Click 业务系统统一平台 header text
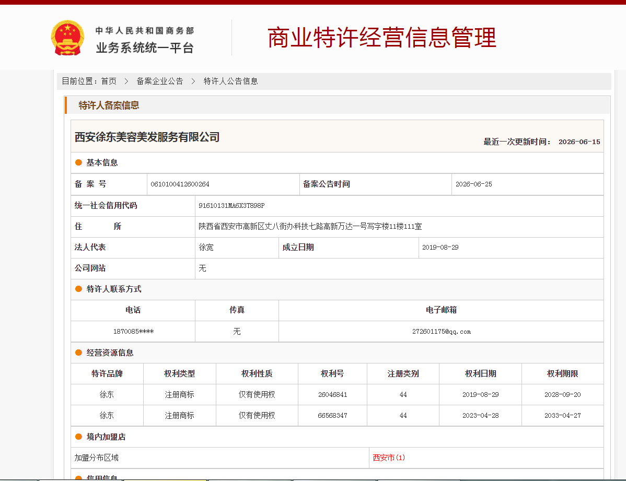Viewport: 626px width, 481px height. click(145, 48)
